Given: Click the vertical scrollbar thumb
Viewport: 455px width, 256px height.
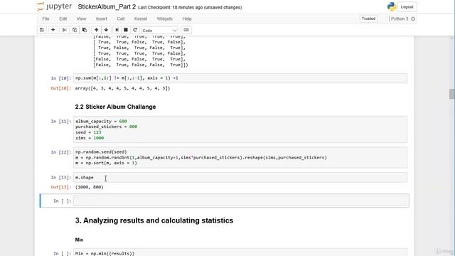Looking at the screenshot, I should tap(452, 94).
